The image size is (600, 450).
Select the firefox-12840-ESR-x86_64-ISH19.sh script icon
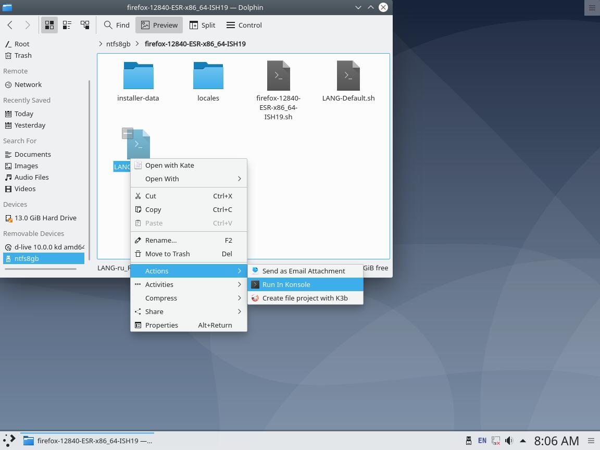[278, 76]
